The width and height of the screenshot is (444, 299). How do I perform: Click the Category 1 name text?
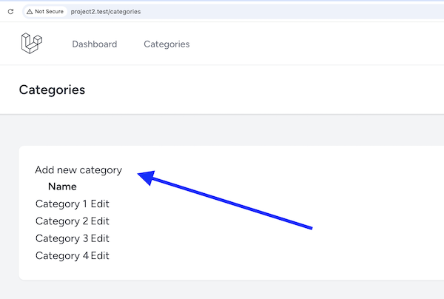61,204
